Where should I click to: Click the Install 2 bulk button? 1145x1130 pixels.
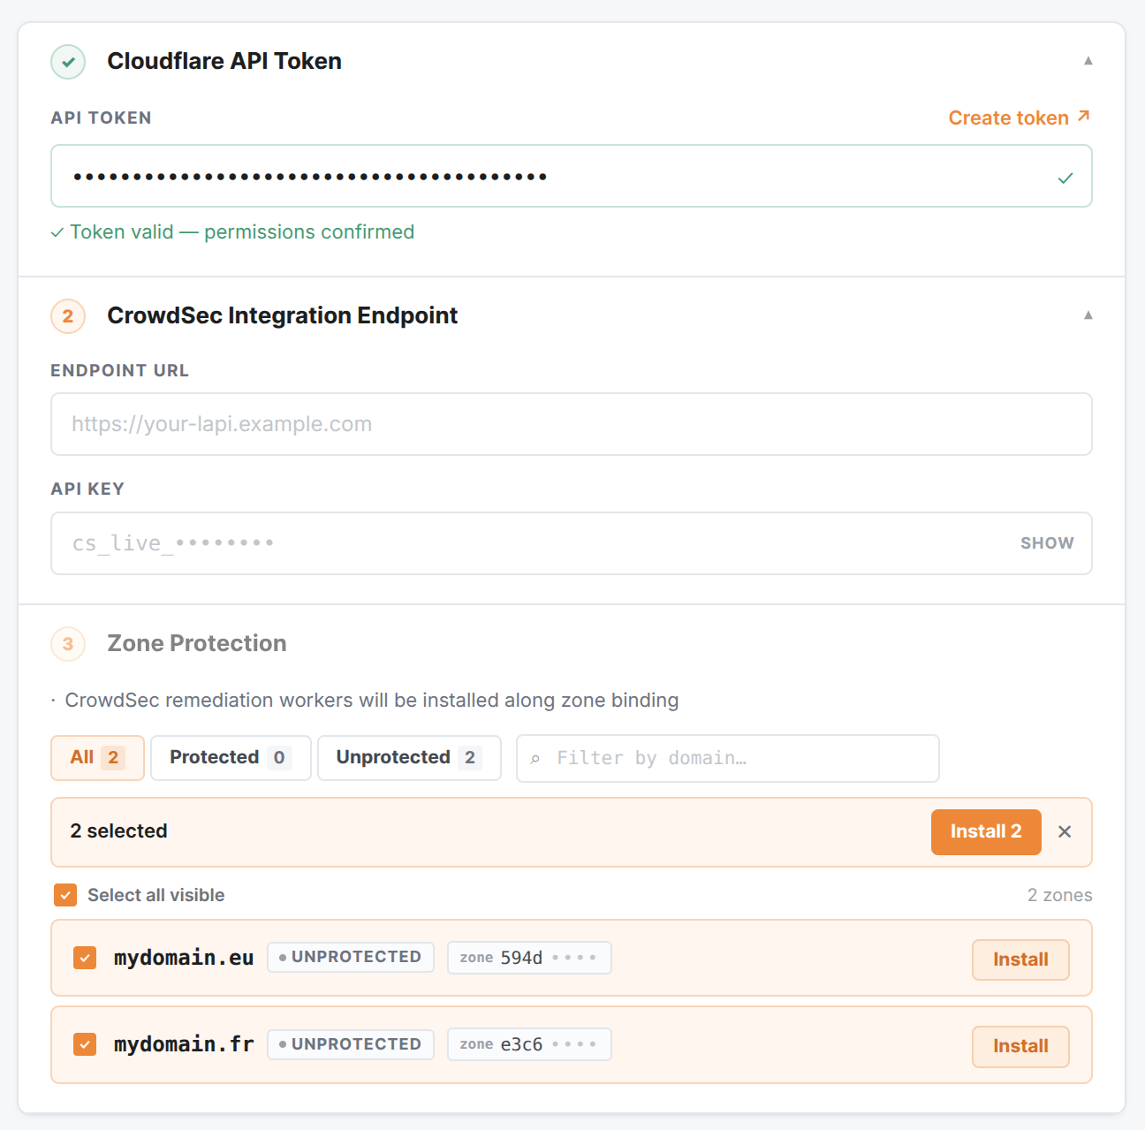pos(986,832)
